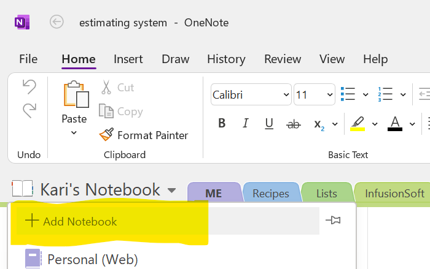Switch to the View ribbon tab

click(332, 59)
